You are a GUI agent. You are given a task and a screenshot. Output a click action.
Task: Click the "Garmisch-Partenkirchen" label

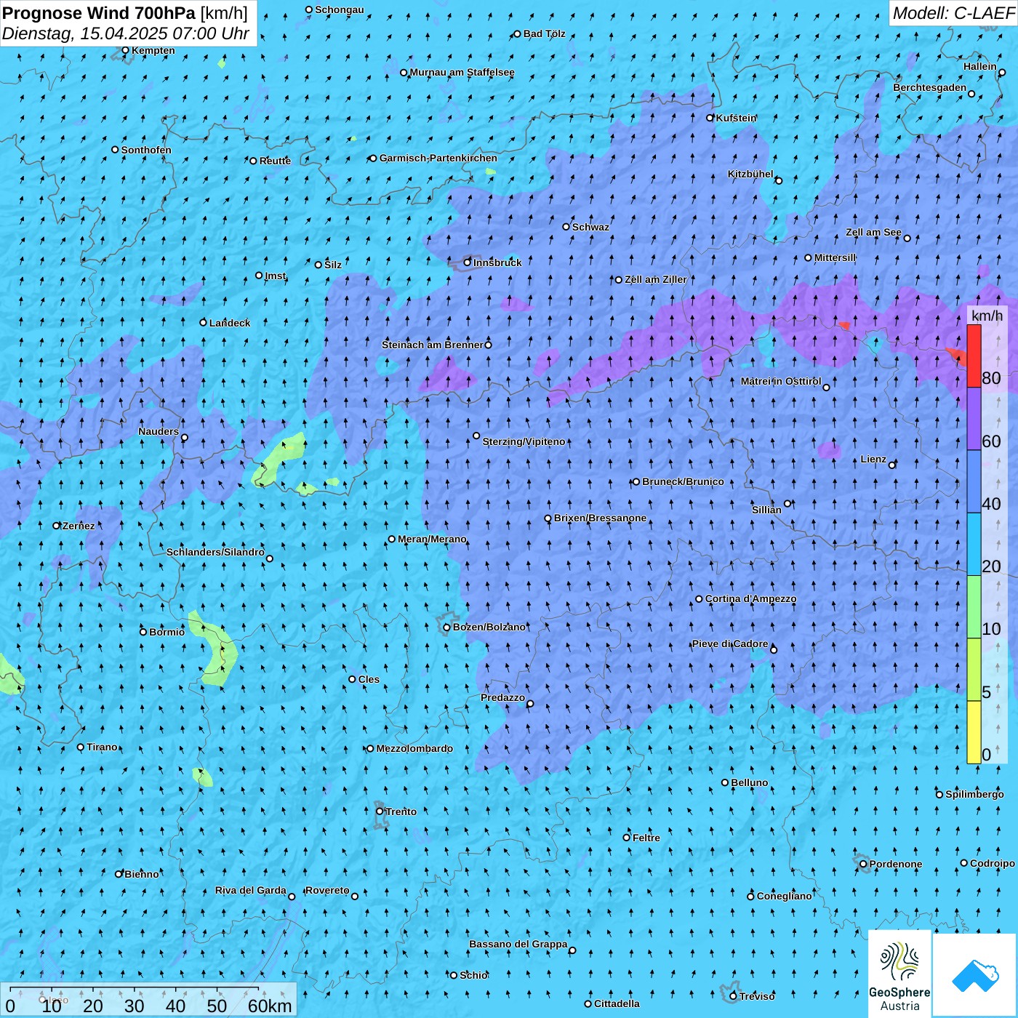point(438,158)
